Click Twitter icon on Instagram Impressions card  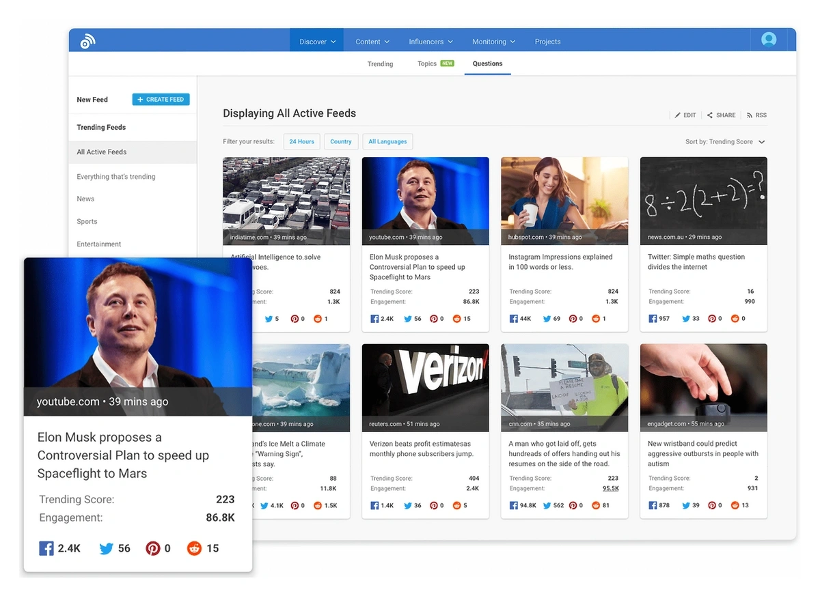click(x=547, y=319)
